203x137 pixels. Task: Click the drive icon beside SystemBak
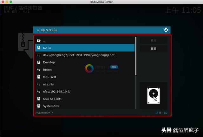click(39, 106)
